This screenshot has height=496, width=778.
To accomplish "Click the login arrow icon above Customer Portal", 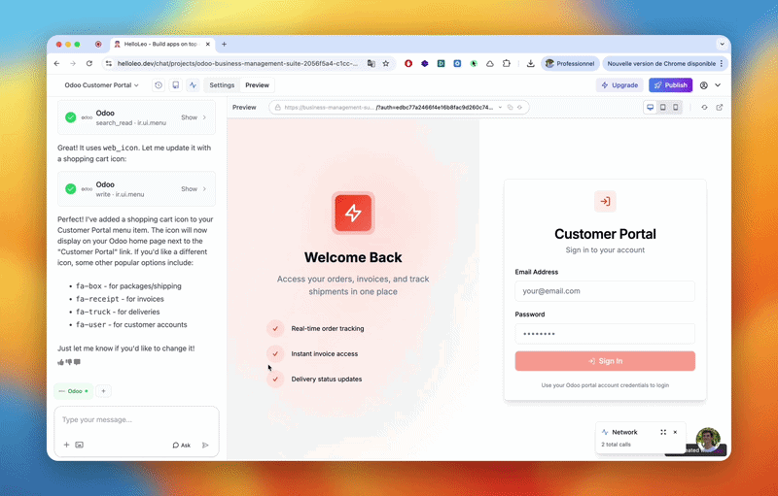I will 605,202.
